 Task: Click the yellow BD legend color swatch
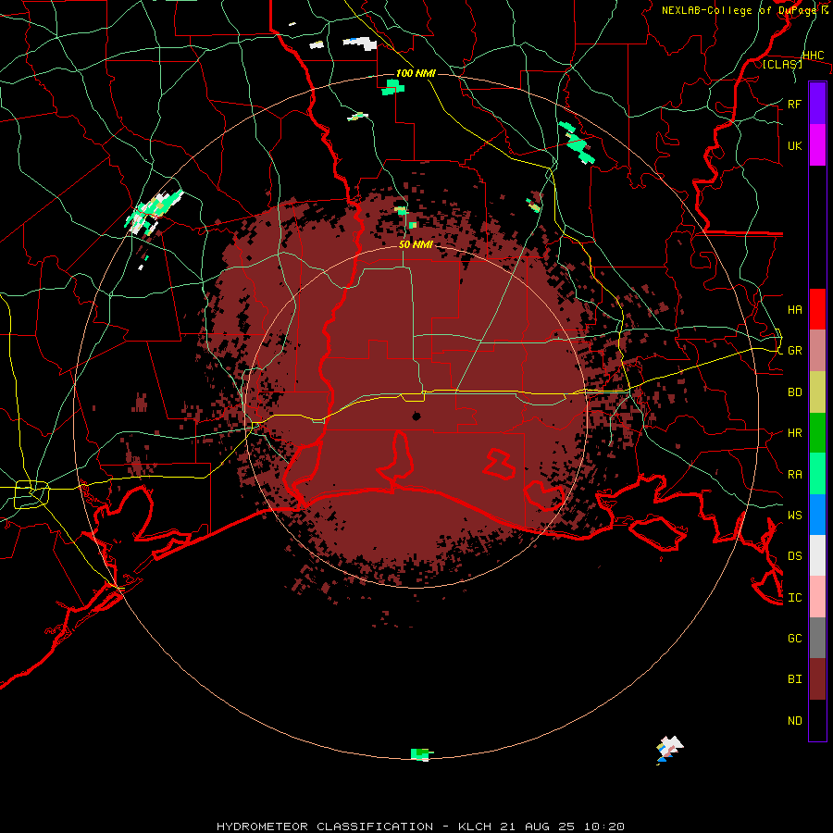point(817,392)
